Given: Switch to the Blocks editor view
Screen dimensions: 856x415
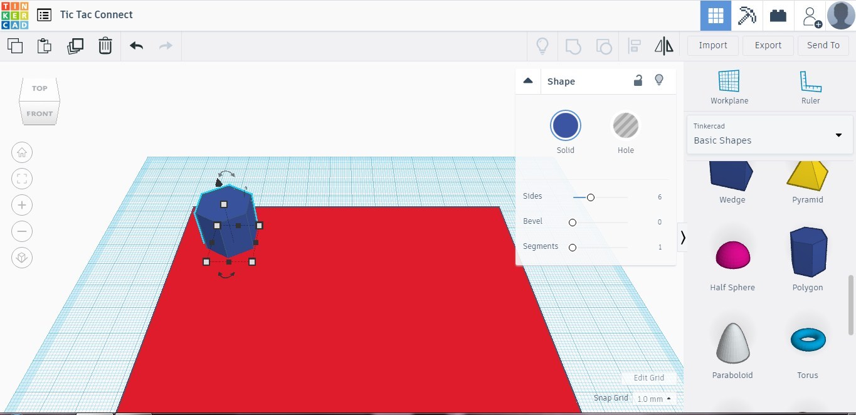Looking at the screenshot, I should [x=778, y=15].
